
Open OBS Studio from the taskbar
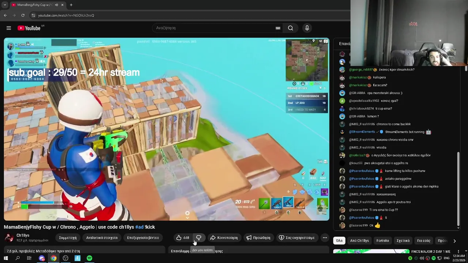pyautogui.click(x=65, y=258)
